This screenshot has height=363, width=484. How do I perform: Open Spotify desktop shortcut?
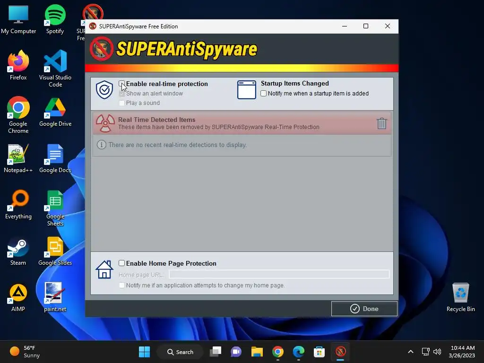55,19
